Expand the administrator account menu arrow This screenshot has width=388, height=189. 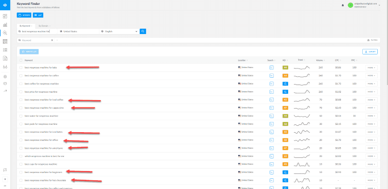pyautogui.click(x=379, y=5)
